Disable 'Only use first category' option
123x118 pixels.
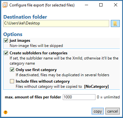(x=12, y=70)
